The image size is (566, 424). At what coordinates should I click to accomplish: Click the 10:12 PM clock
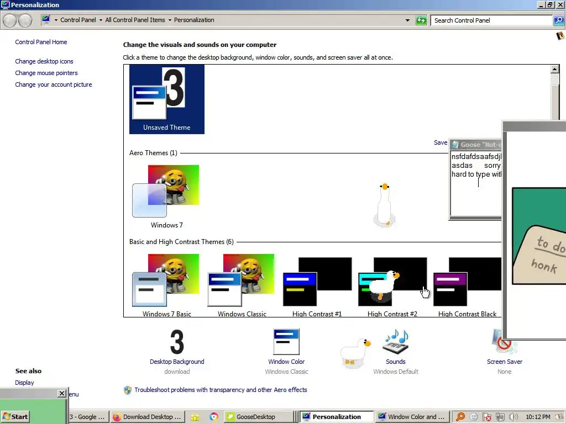pos(538,417)
